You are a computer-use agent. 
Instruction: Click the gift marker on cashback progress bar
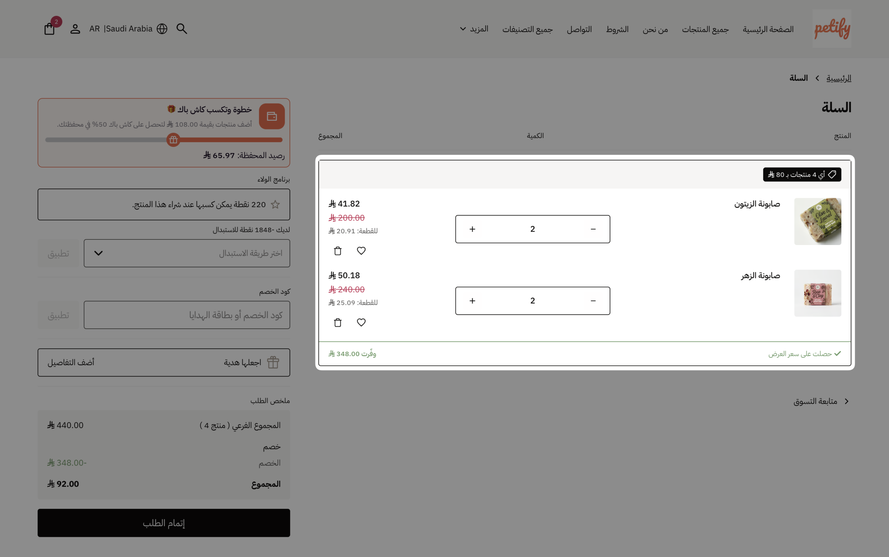click(x=173, y=140)
